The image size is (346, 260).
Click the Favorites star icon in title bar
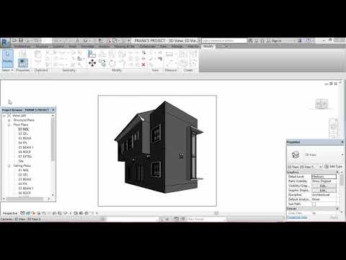tap(262, 40)
